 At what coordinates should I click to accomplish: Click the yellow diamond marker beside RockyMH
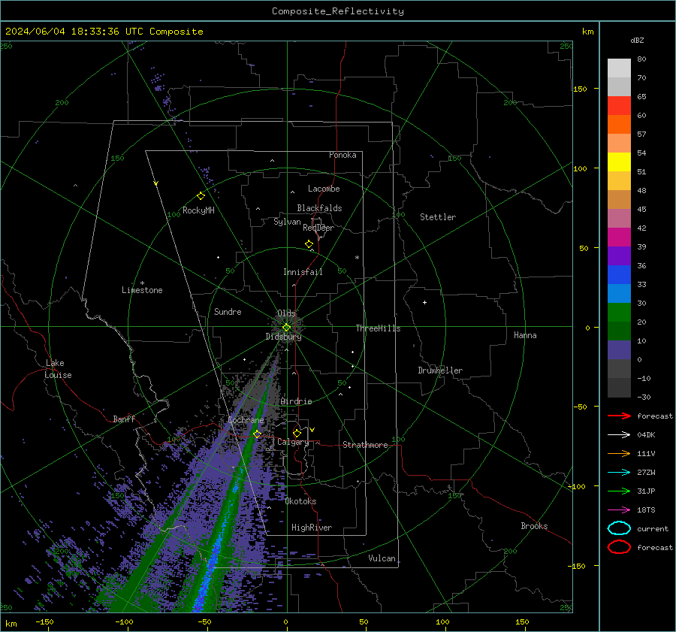(201, 196)
